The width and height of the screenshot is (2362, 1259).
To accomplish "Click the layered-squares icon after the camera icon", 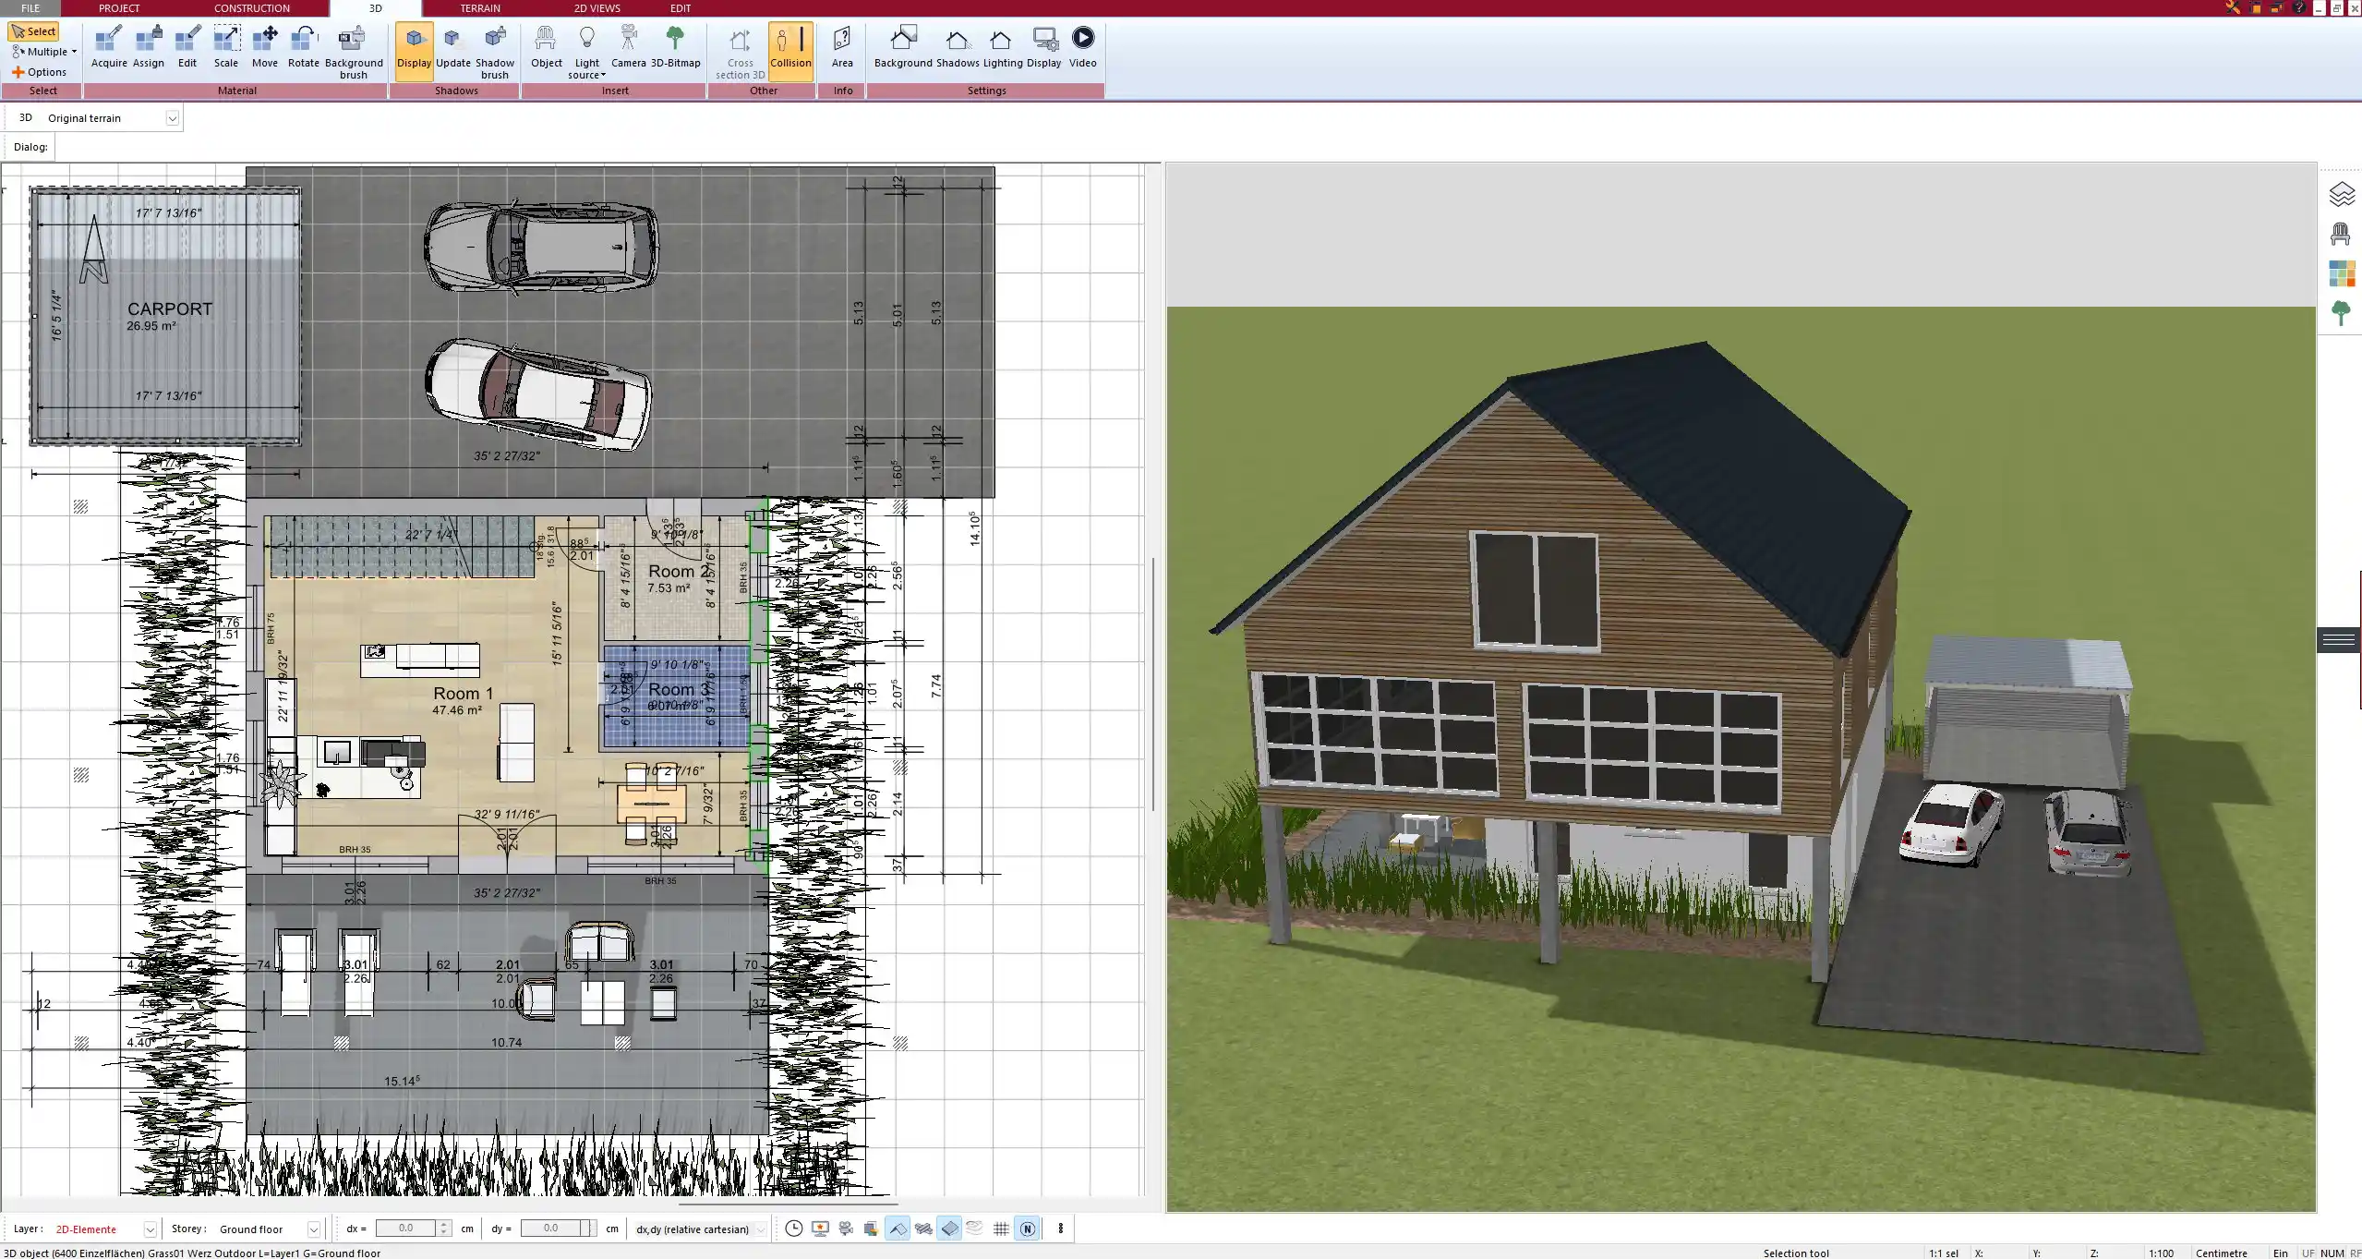I will pos(871,1229).
